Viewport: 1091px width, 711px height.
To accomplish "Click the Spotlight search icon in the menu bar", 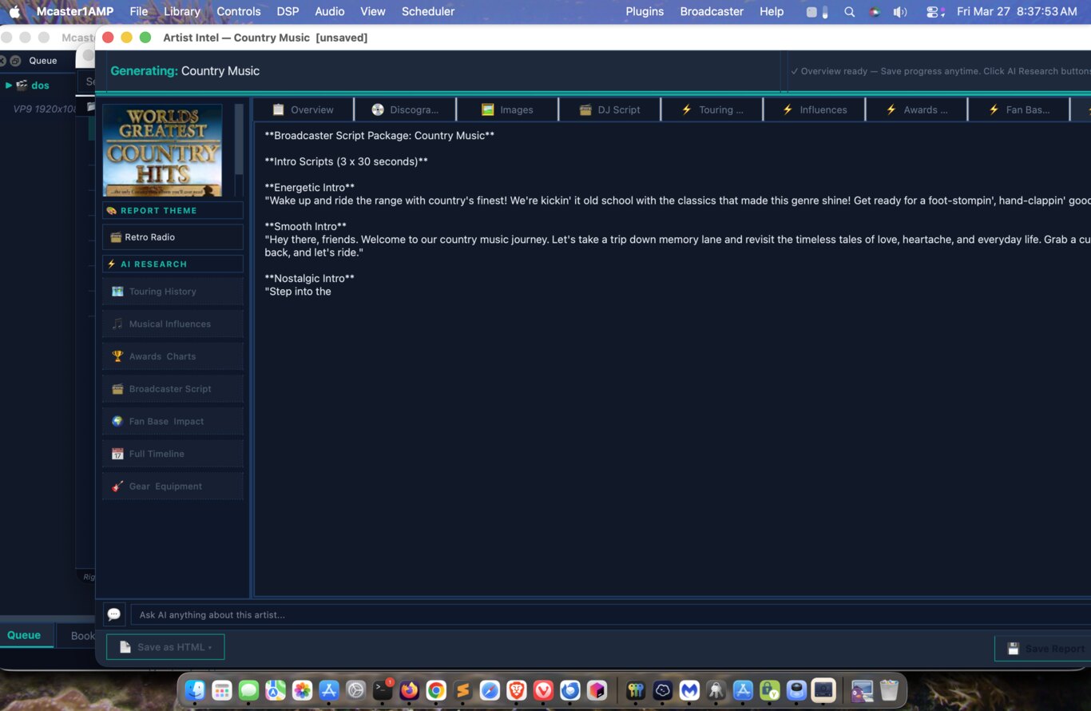I will [x=850, y=12].
